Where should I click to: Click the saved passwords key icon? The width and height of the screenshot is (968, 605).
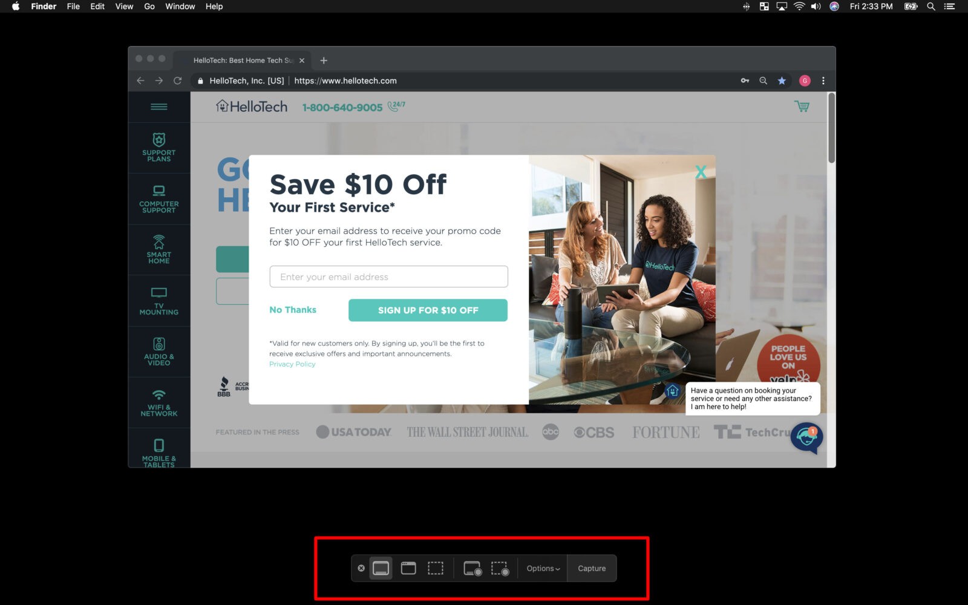point(745,80)
